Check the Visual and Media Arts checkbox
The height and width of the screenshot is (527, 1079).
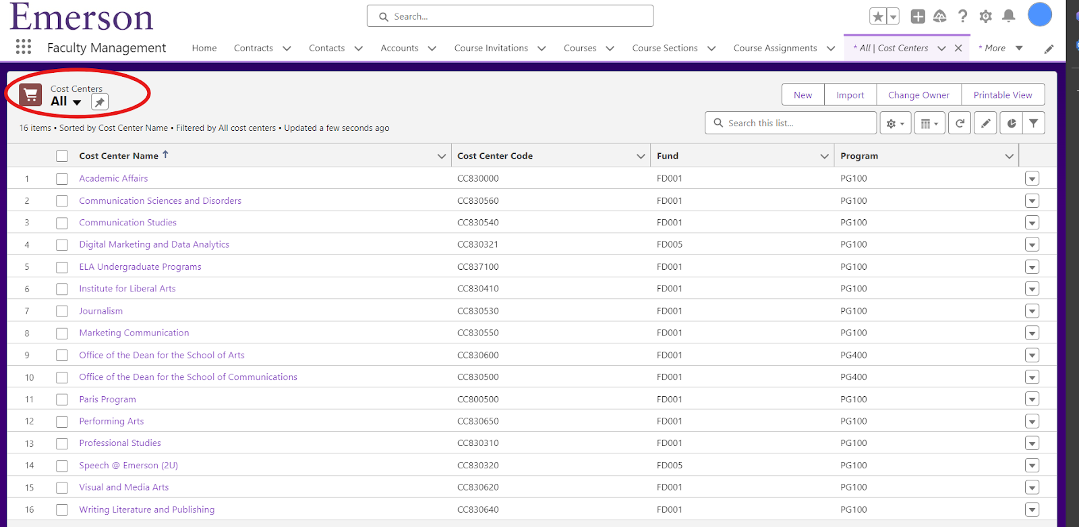tap(62, 488)
